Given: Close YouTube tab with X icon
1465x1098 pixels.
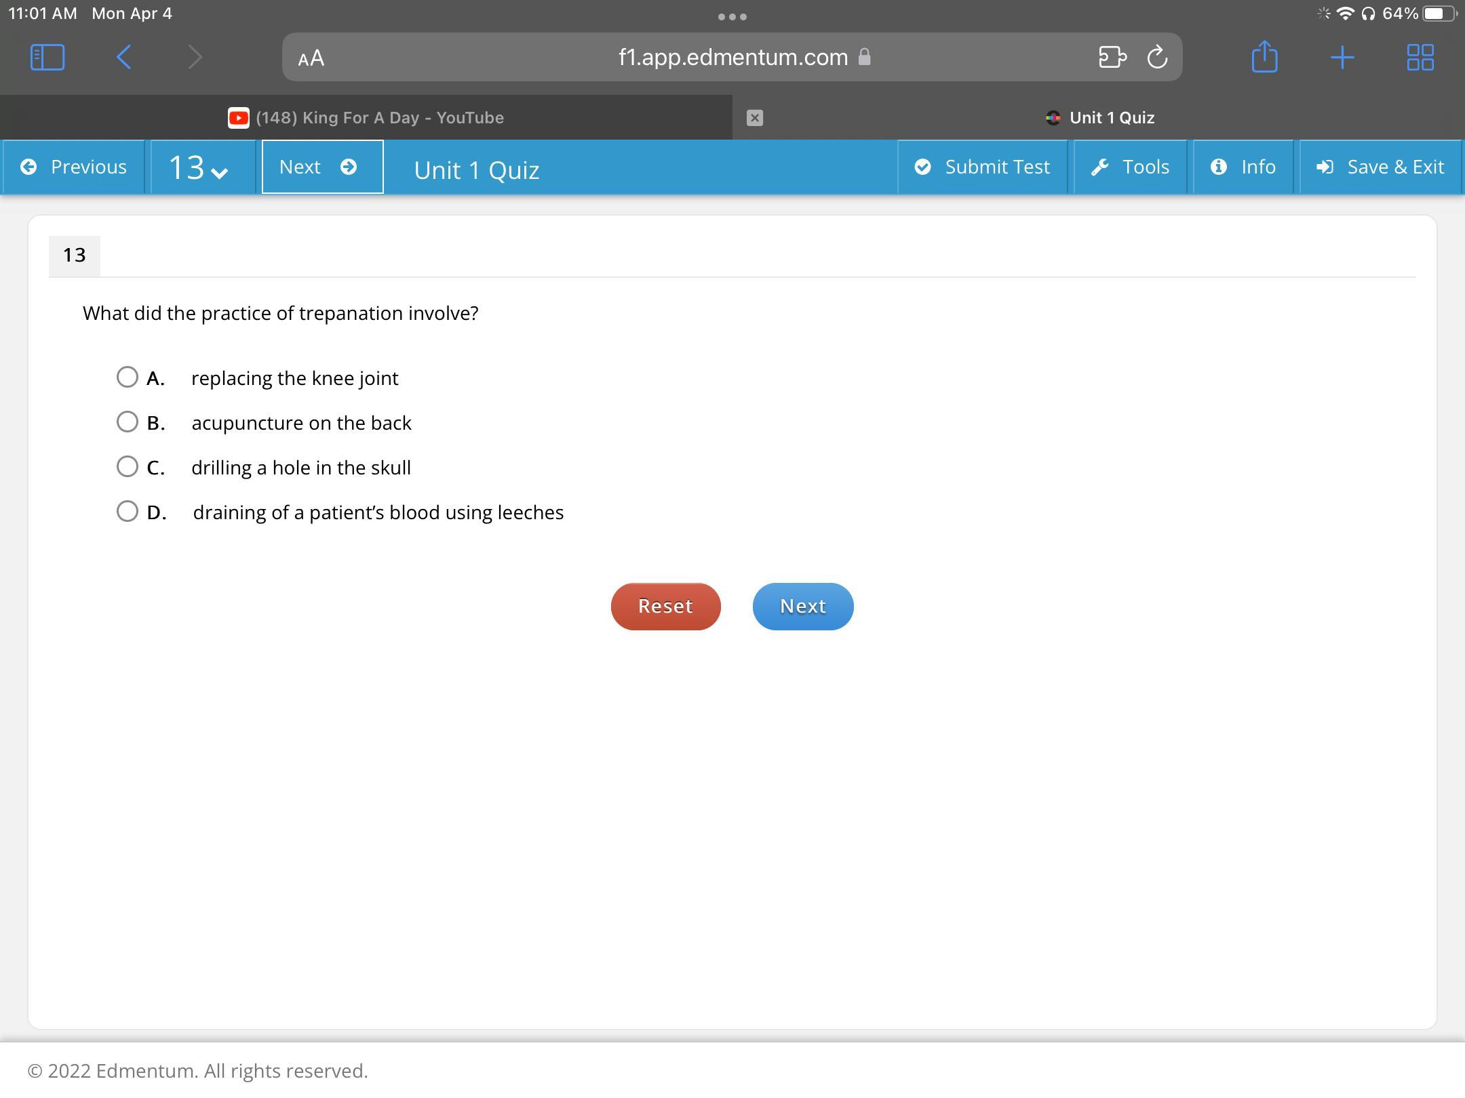Looking at the screenshot, I should tap(755, 118).
